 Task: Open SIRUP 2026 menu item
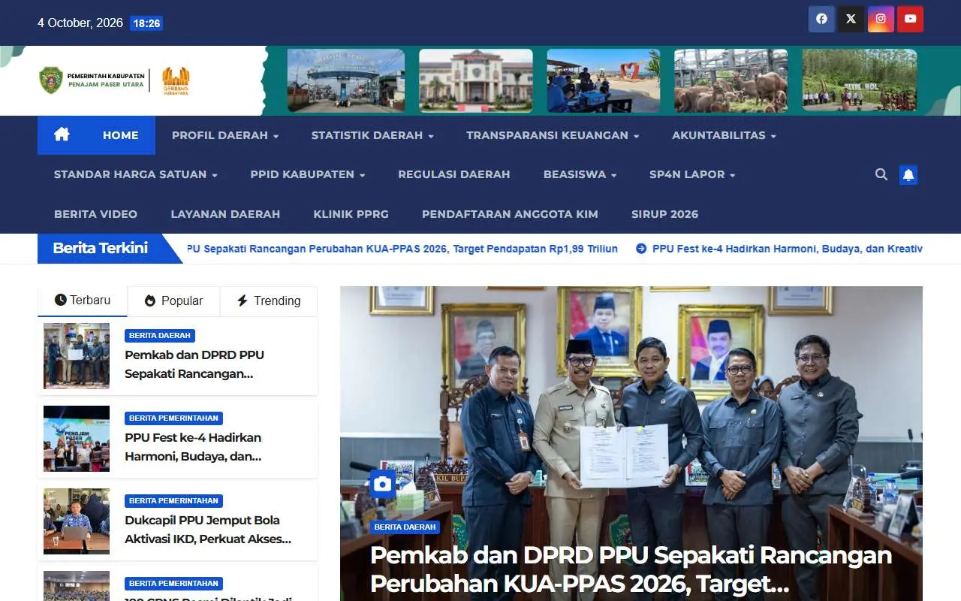tap(664, 214)
